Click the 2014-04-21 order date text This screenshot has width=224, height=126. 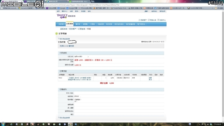(158, 42)
